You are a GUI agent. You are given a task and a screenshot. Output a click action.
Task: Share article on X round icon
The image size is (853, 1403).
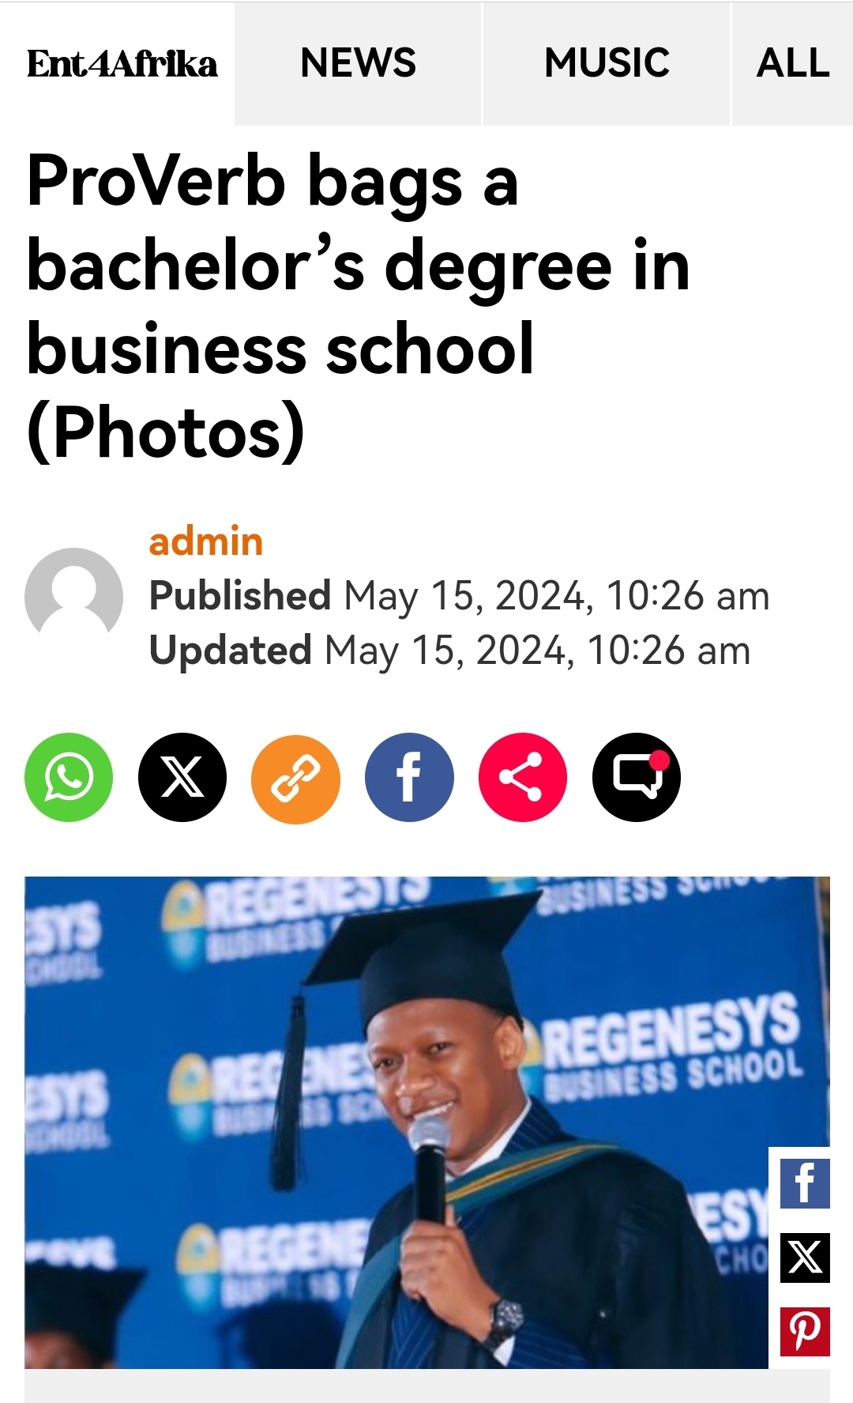click(182, 778)
